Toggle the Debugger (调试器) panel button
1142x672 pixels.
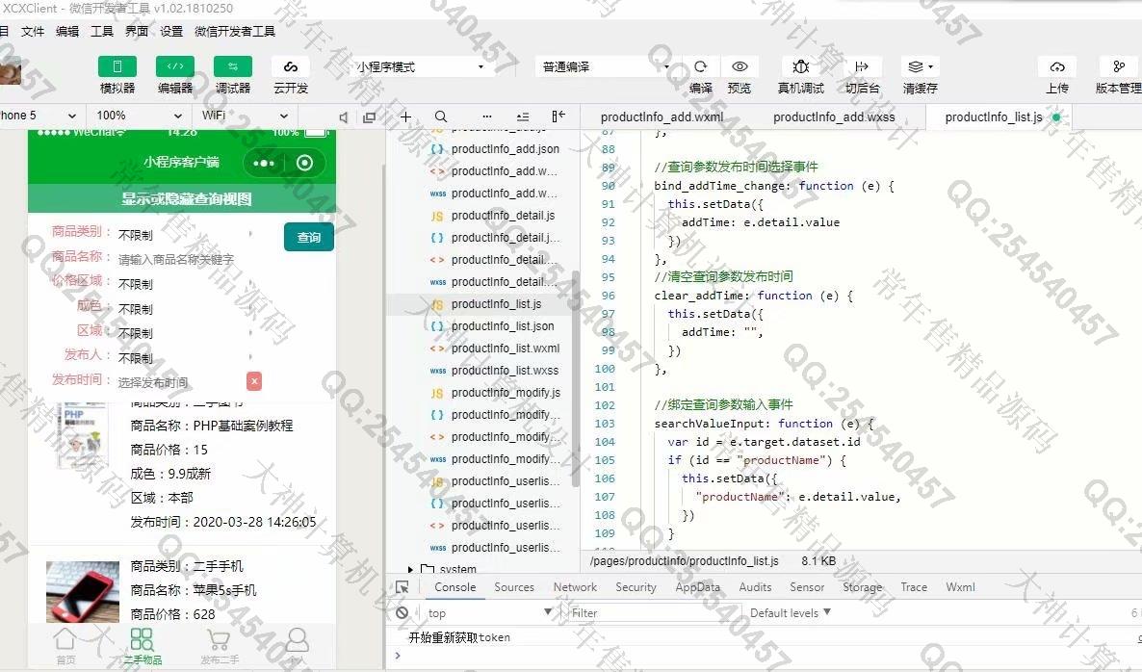[x=232, y=66]
